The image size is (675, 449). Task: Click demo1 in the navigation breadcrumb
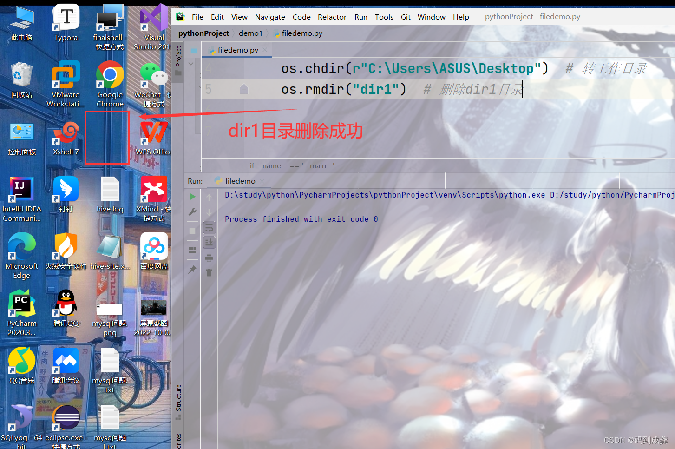[x=250, y=33]
